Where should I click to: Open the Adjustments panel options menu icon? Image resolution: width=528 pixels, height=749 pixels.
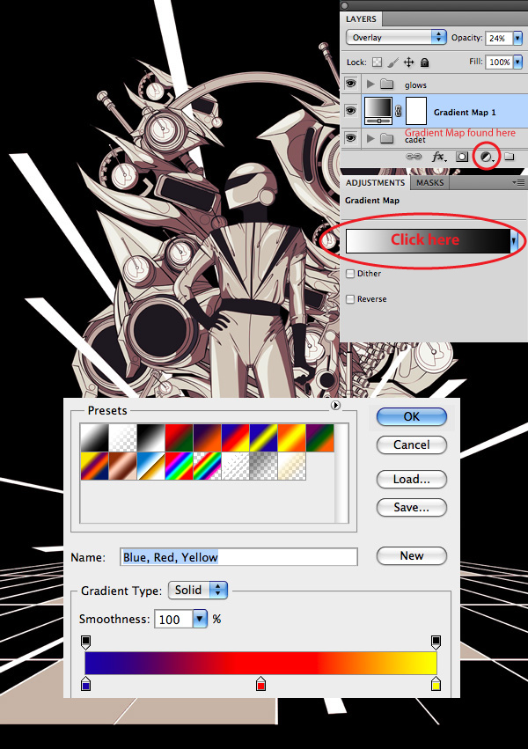tap(518, 182)
